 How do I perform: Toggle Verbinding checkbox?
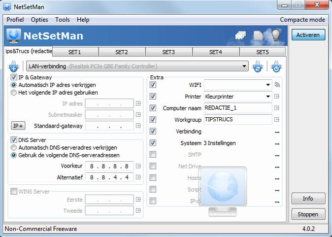tap(153, 131)
